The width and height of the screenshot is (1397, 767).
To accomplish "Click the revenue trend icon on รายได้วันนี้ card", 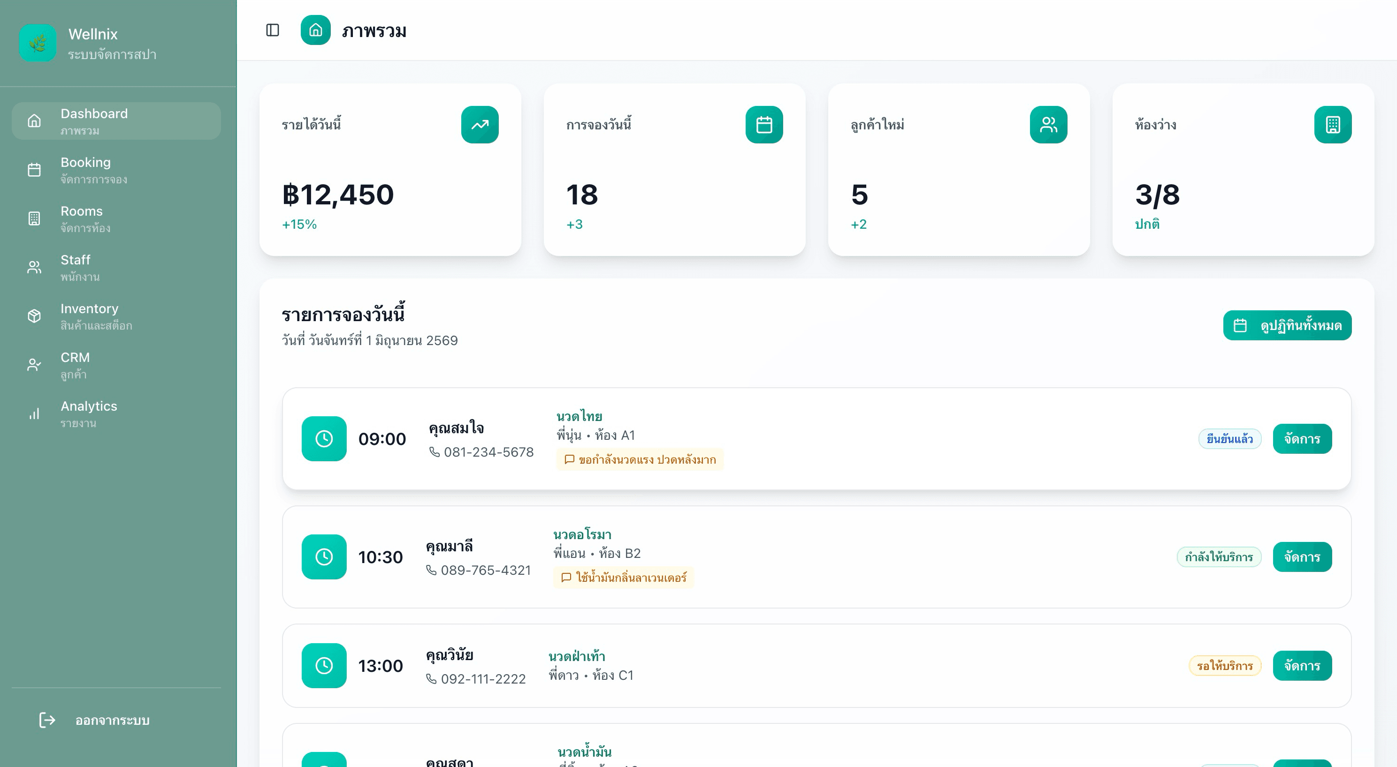I will pyautogui.click(x=480, y=125).
